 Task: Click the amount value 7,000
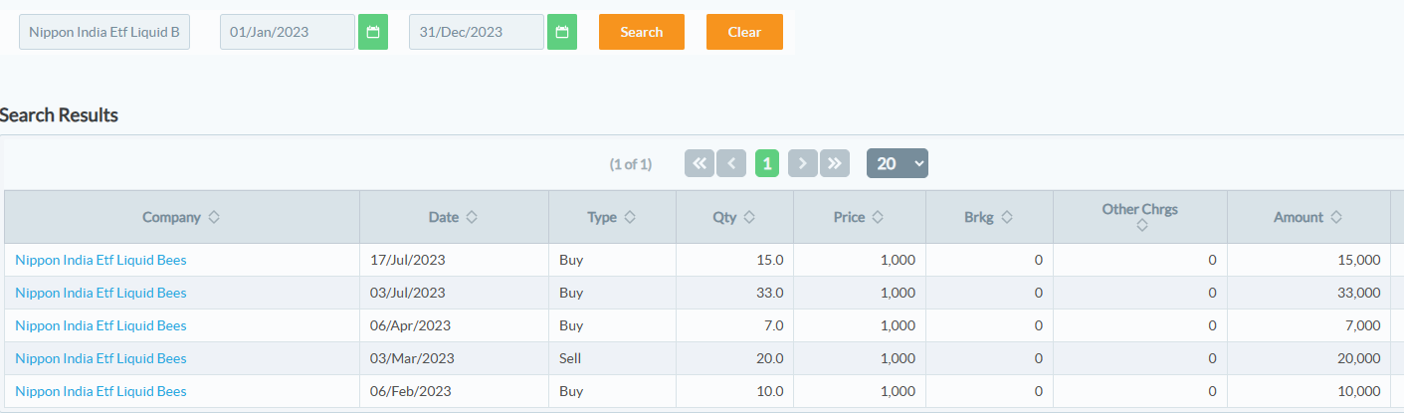(1362, 325)
